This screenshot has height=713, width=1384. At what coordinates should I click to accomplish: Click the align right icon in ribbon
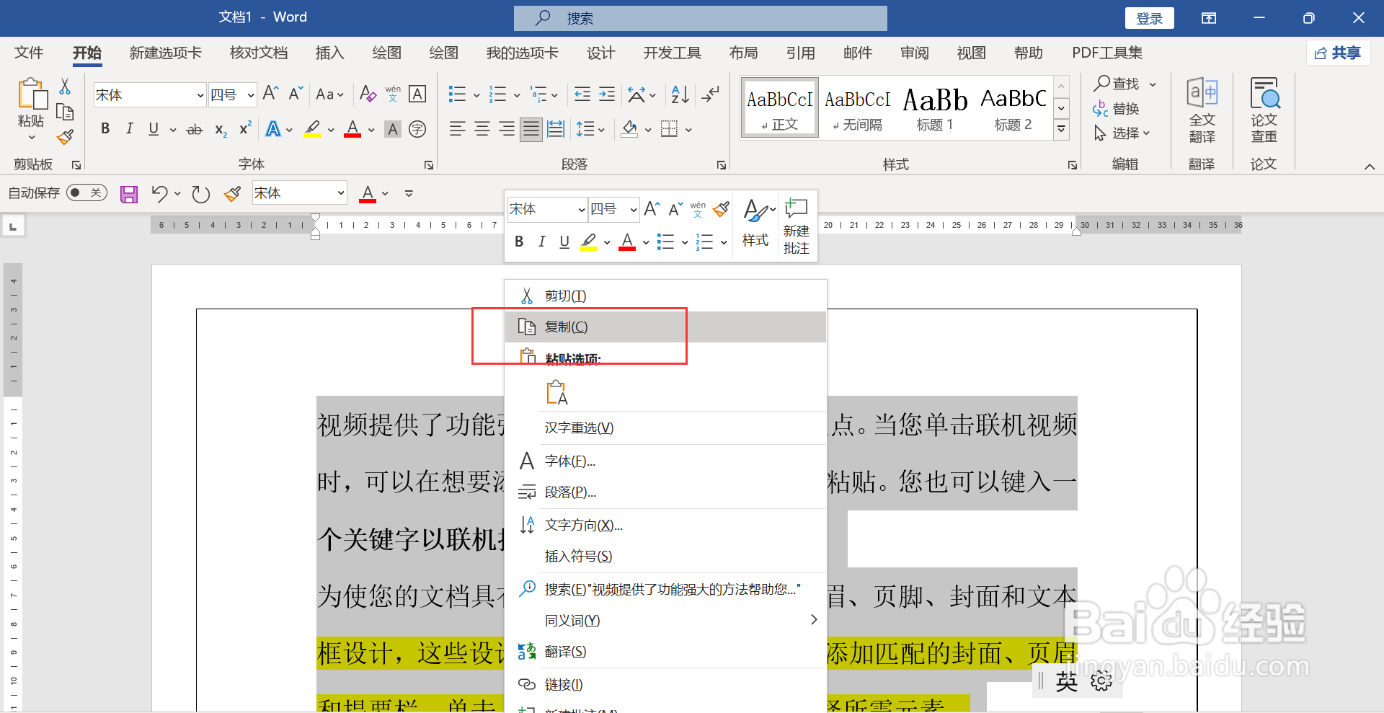click(507, 129)
